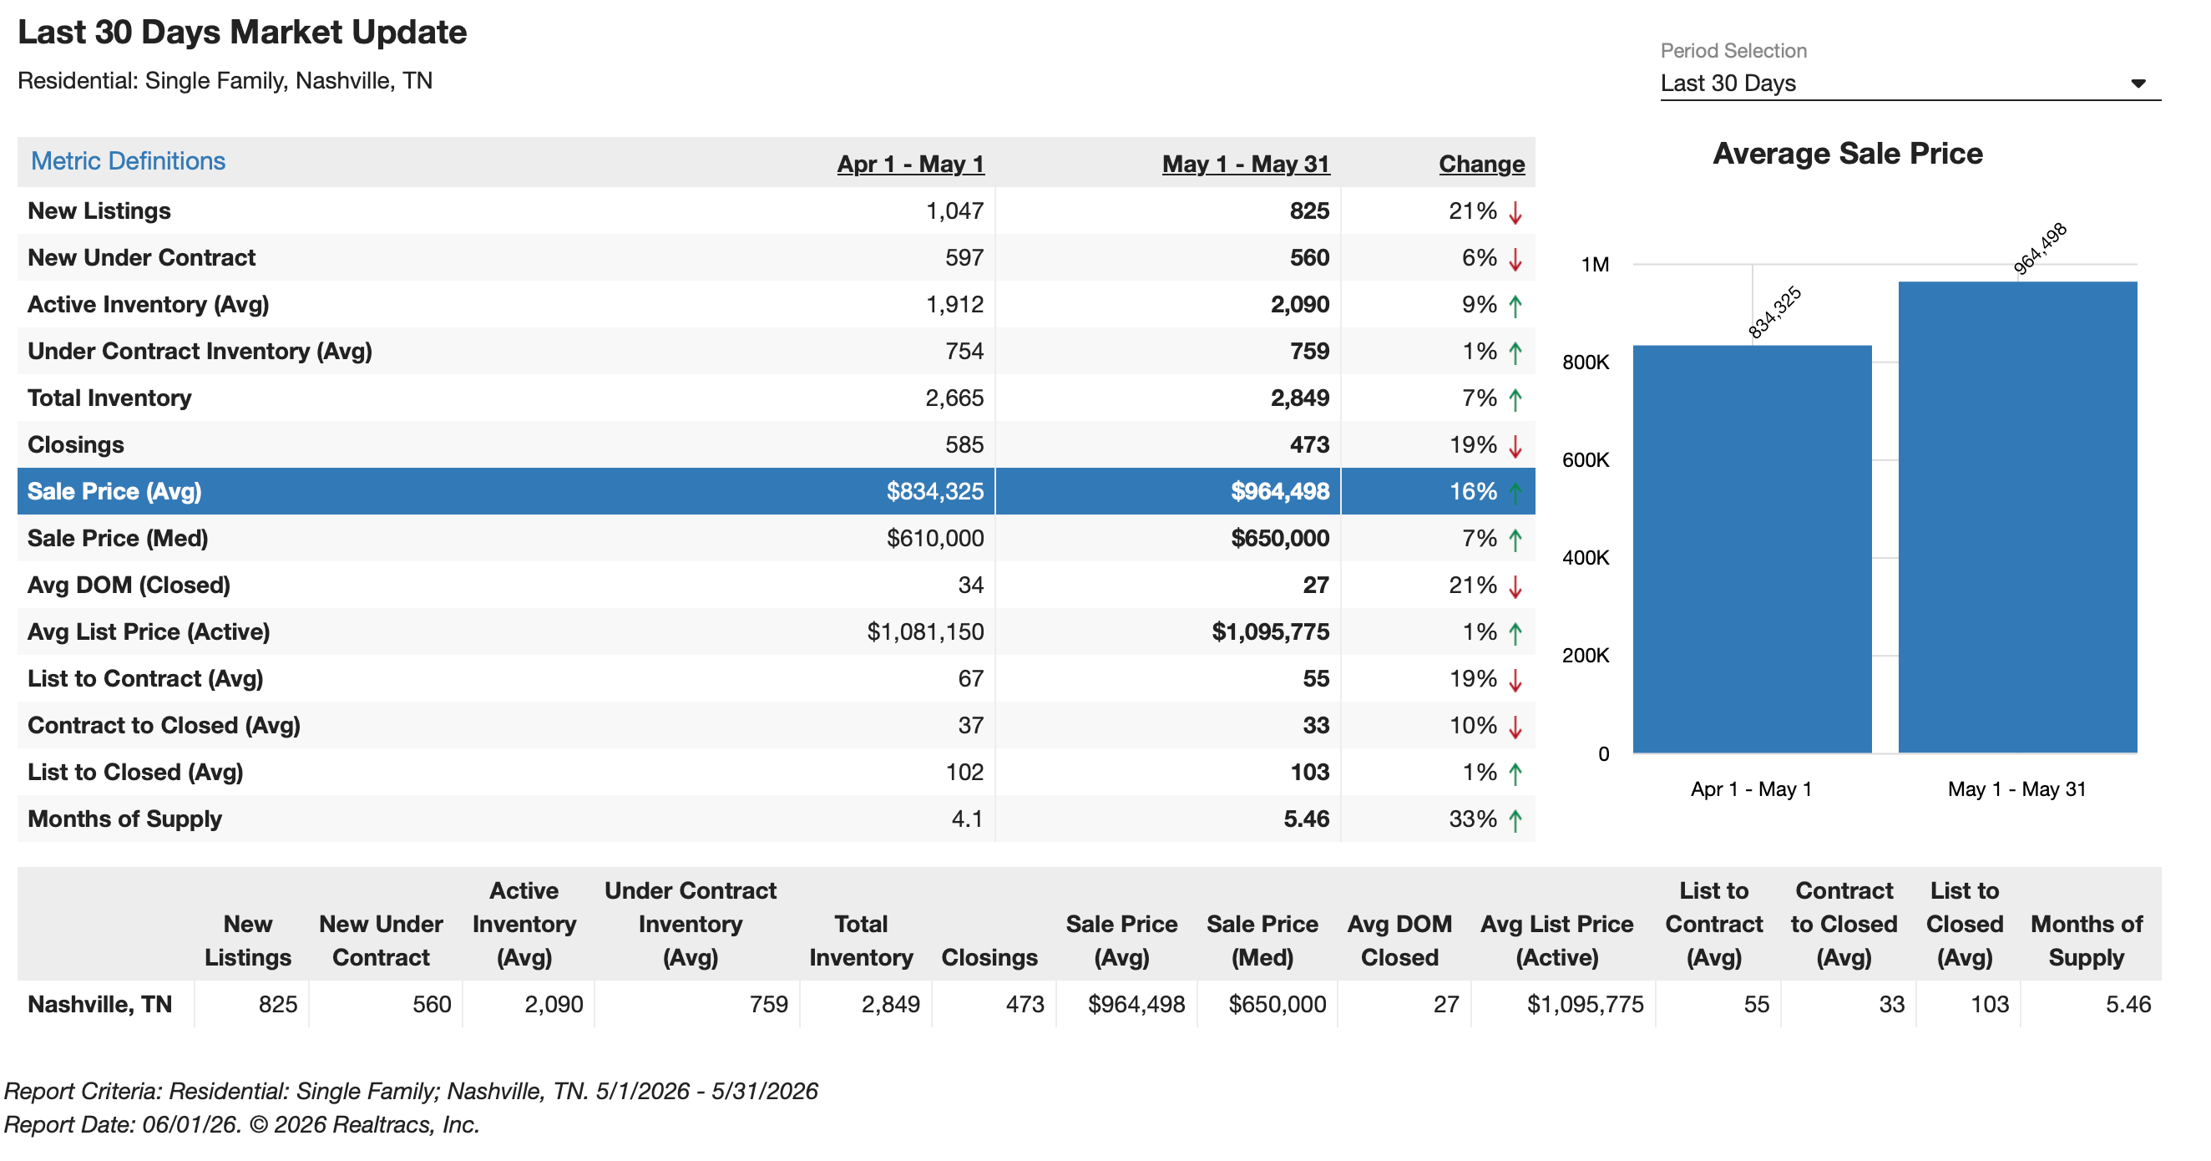Click the up arrow in Total Inventory row
This screenshot has height=1161, width=2211.
[x=1515, y=399]
